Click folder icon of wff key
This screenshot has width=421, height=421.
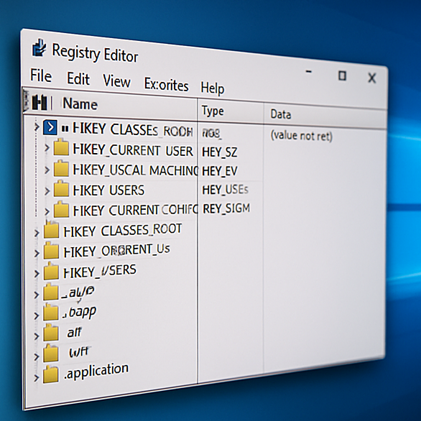coord(51,353)
